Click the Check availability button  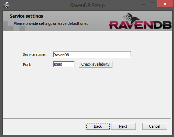pos(96,64)
